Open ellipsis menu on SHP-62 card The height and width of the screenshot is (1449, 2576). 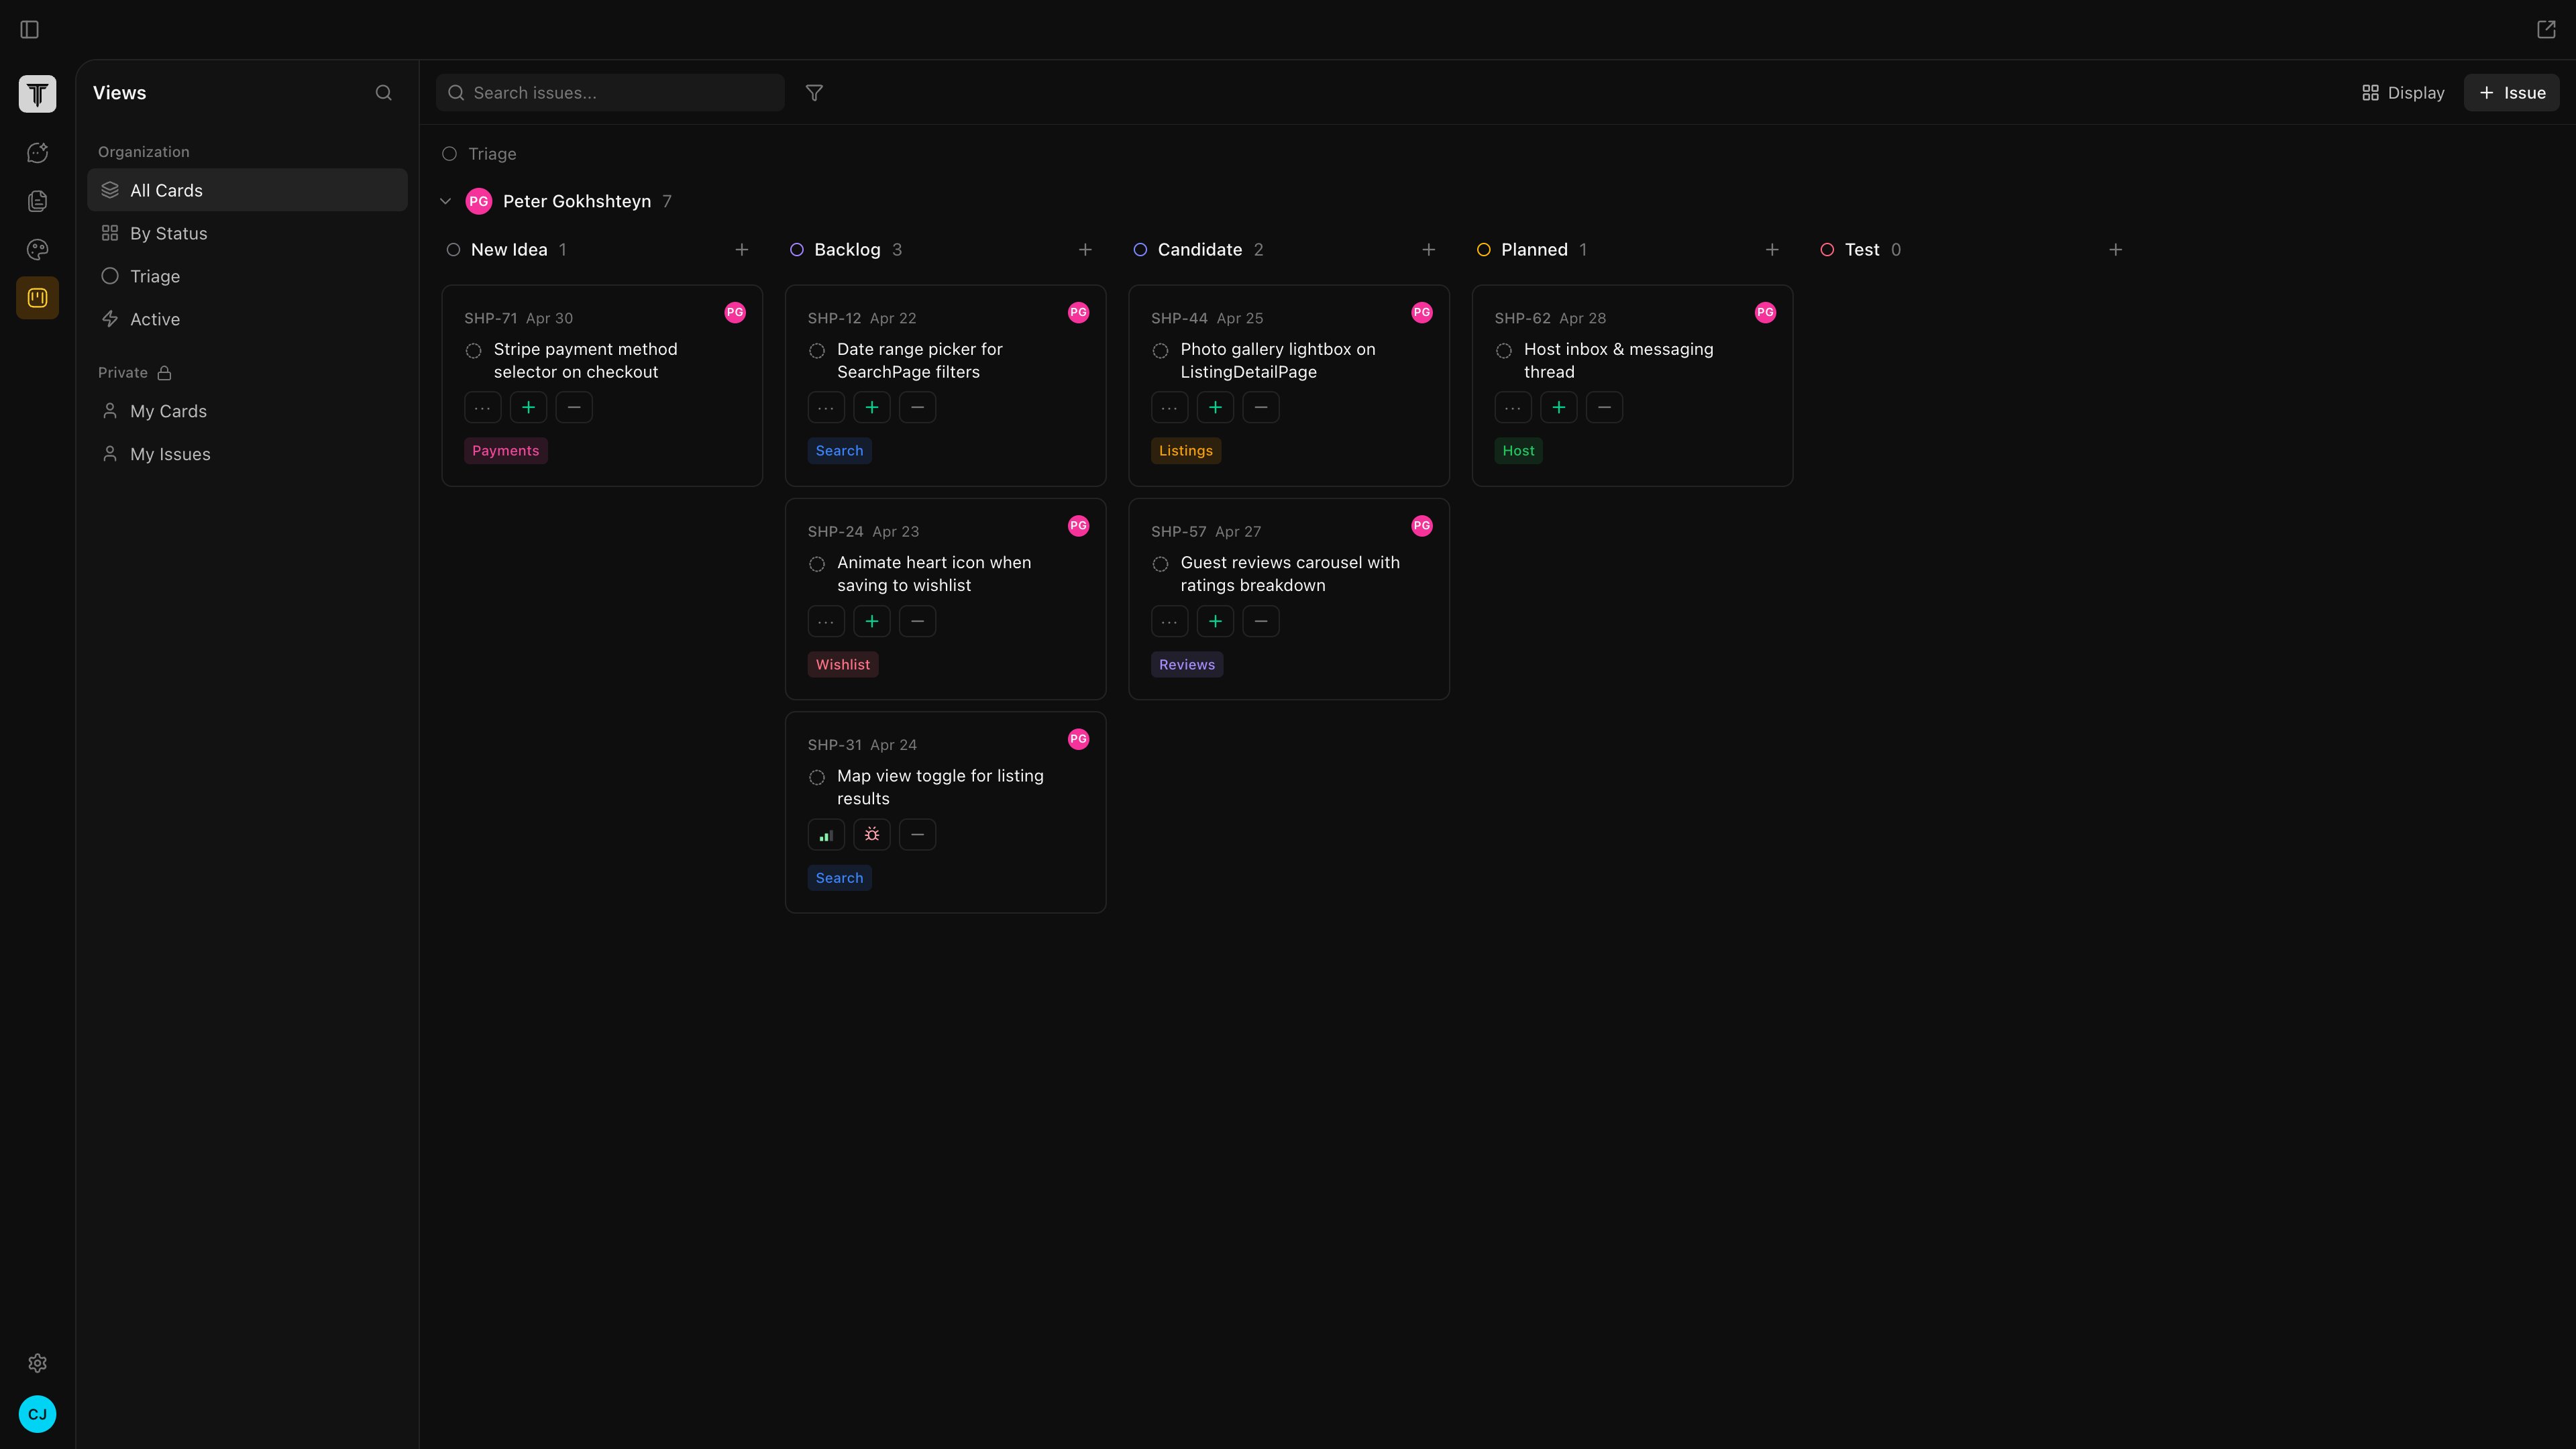coord(1513,408)
